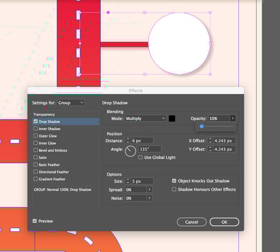
Task: Click the OK button
Action: click(x=224, y=222)
